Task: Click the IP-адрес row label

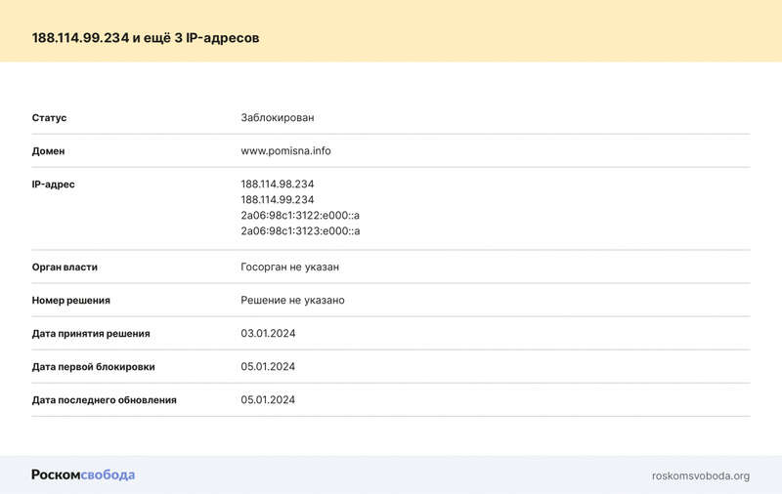Action: 53,184
